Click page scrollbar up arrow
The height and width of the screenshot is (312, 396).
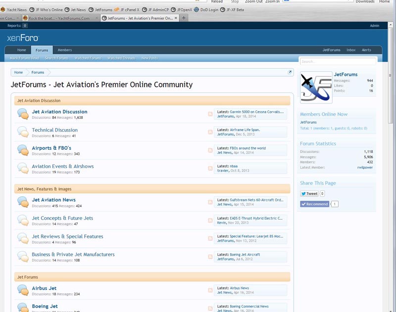[x=391, y=25]
